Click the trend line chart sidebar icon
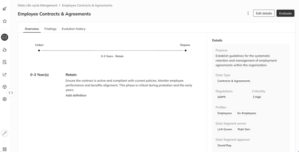299x152 pixels. coord(5,74)
